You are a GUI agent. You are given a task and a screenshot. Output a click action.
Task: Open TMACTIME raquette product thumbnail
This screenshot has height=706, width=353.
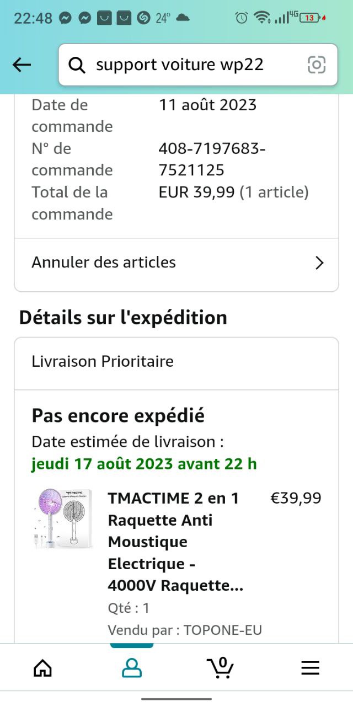point(62,519)
